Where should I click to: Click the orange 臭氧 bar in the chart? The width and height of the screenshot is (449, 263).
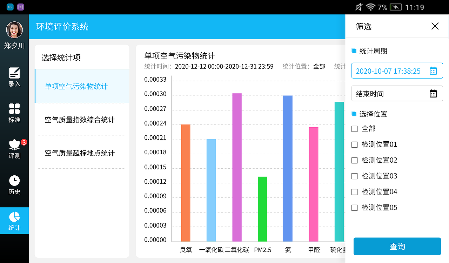(186, 182)
